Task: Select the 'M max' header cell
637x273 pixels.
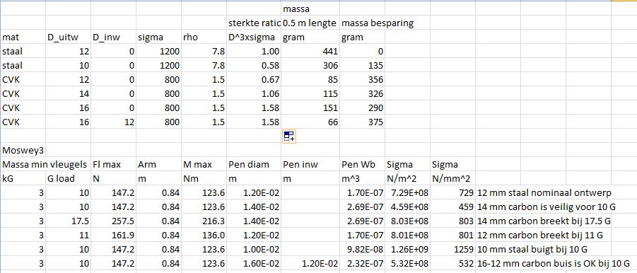Action: pos(204,165)
